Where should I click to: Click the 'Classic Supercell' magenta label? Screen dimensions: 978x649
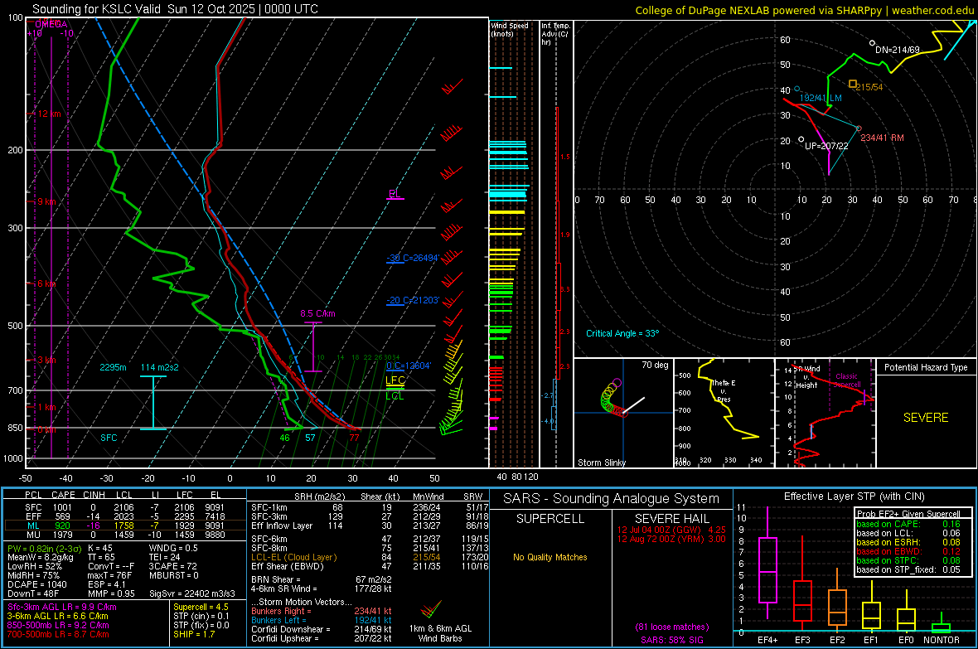pos(847,380)
